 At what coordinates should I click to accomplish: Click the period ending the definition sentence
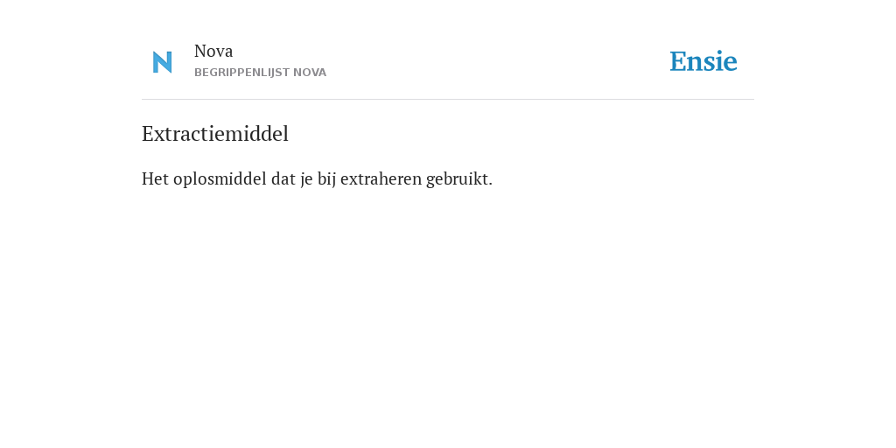pyautogui.click(x=490, y=185)
